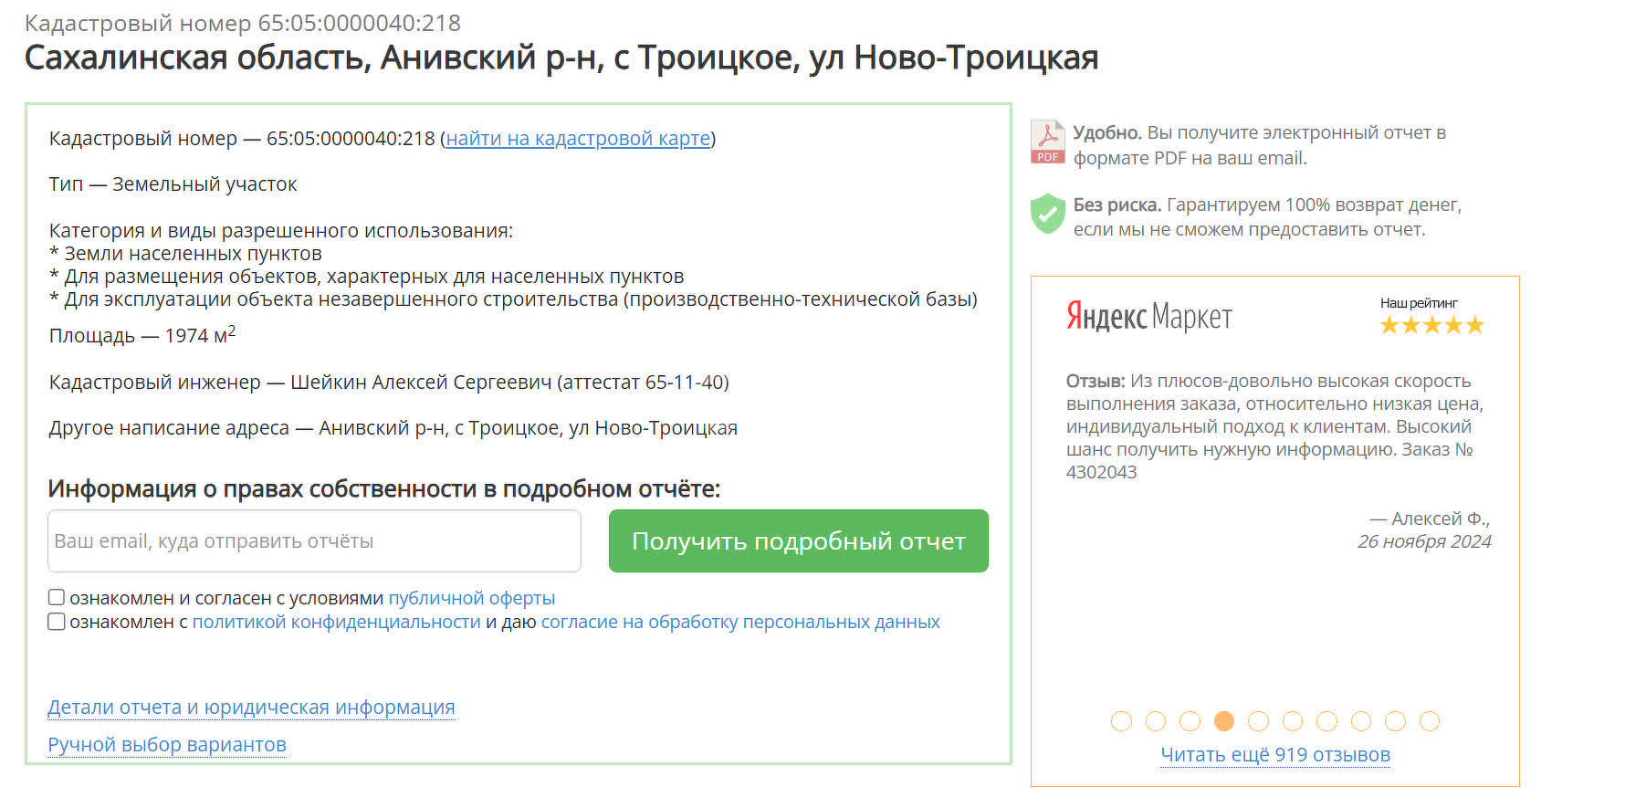Click the review date 26 ноября 2024
The width and height of the screenshot is (1646, 797).
point(1424,541)
